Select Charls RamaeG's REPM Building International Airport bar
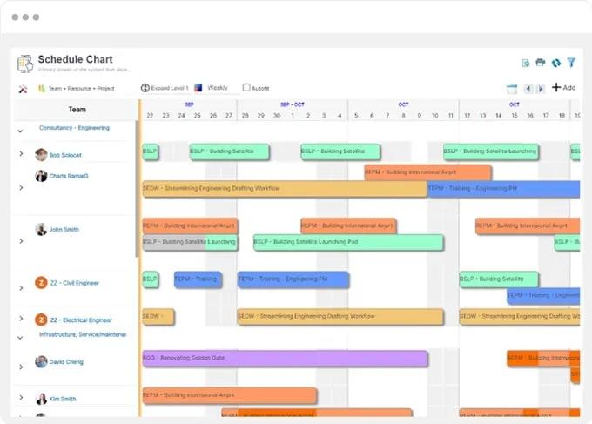 (x=427, y=172)
